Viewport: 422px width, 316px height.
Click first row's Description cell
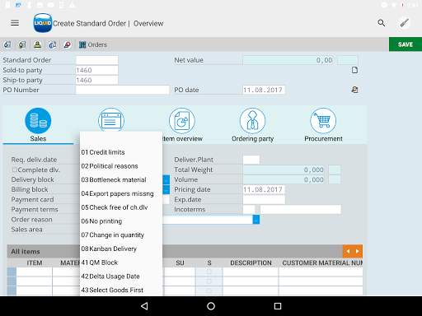[251, 272]
